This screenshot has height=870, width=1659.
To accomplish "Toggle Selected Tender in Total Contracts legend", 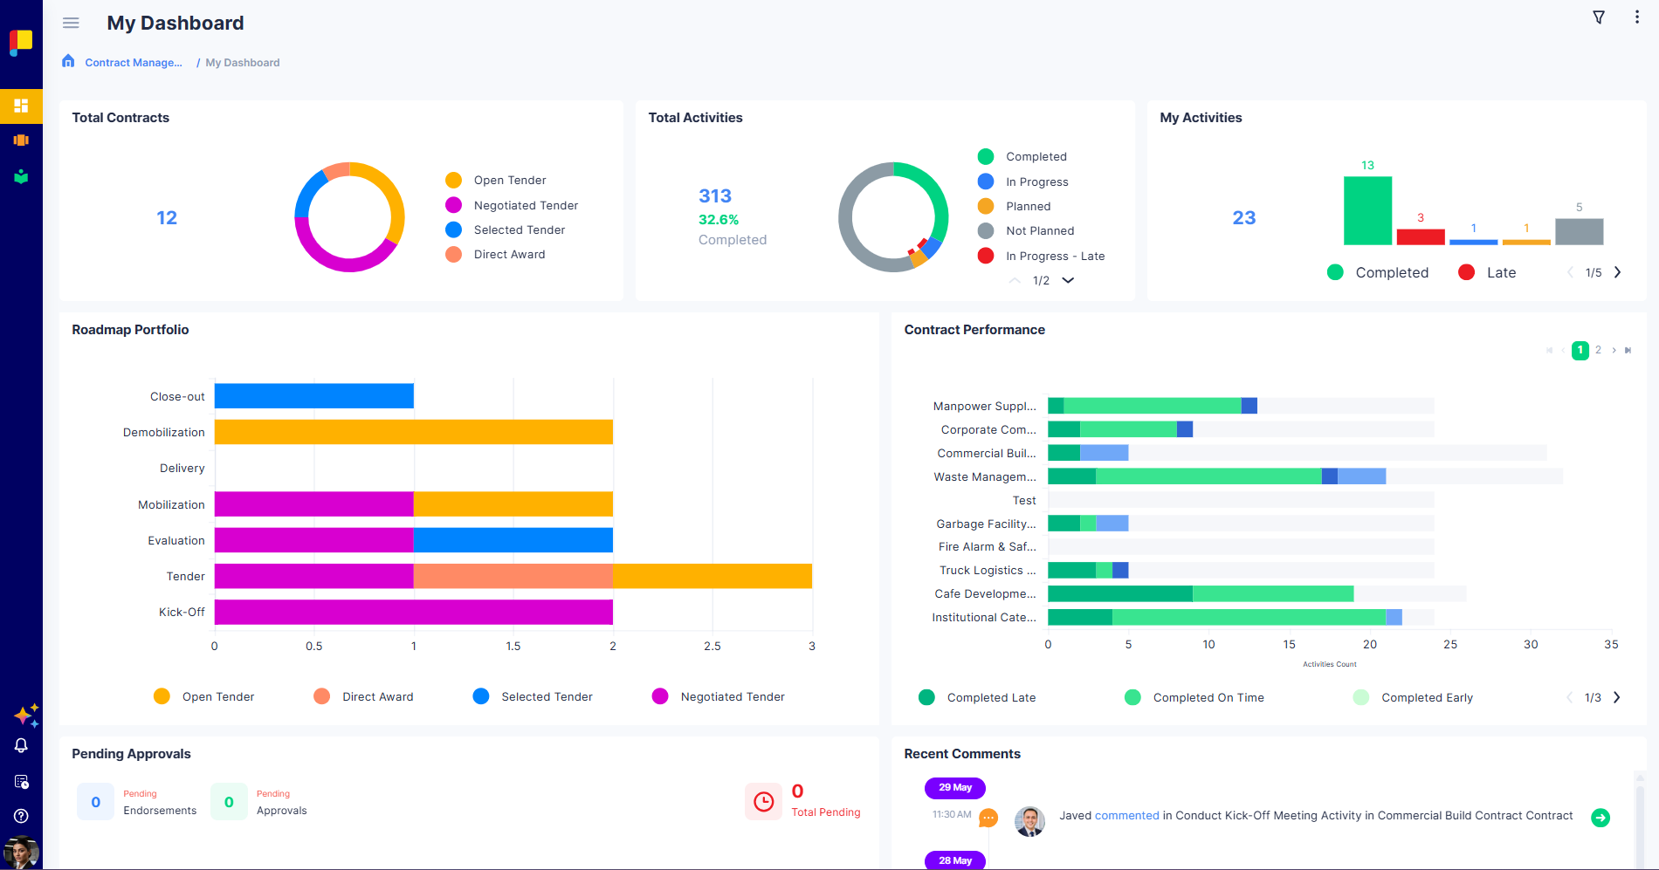I will coord(505,229).
